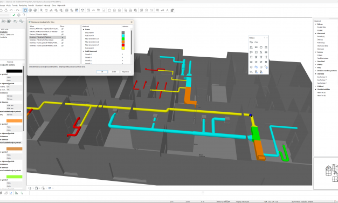Open the Nápověda menu
This screenshot has height=203, width=338.
[x=61, y=5]
